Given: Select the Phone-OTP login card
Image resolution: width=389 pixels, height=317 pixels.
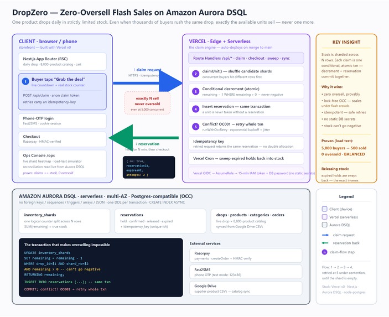Looking at the screenshot, I should pyautogui.click(x=63, y=121).
